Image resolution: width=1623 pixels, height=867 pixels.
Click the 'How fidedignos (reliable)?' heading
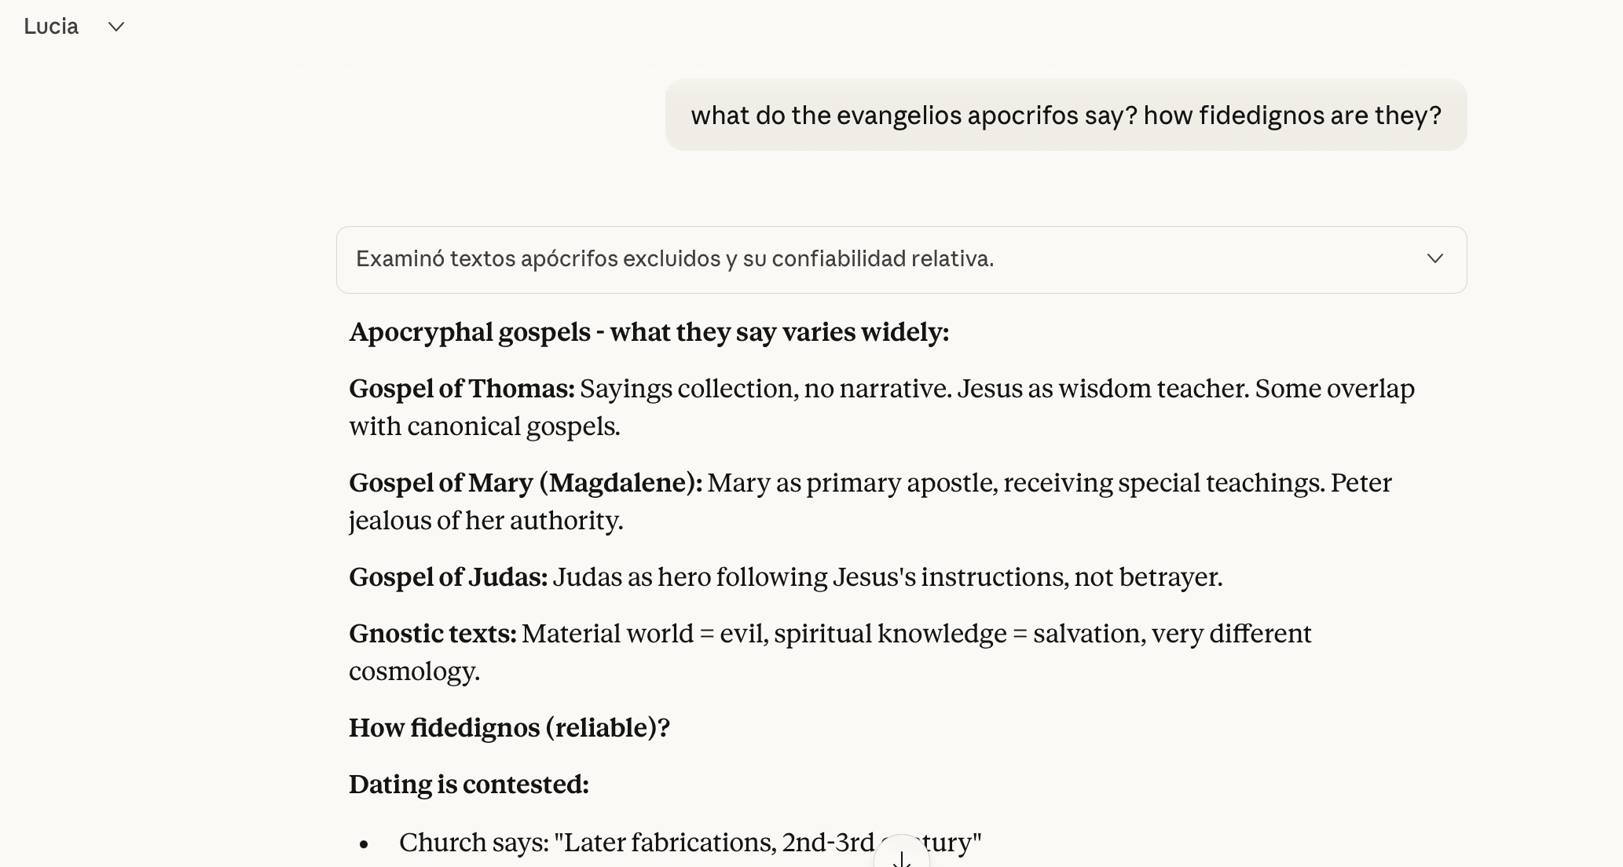[x=508, y=728]
